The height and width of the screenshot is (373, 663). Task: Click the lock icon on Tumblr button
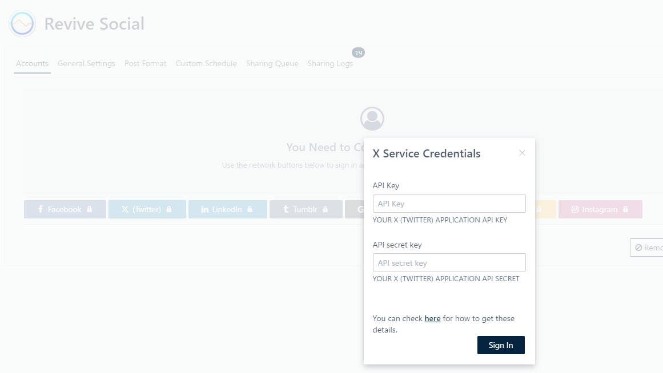click(325, 209)
